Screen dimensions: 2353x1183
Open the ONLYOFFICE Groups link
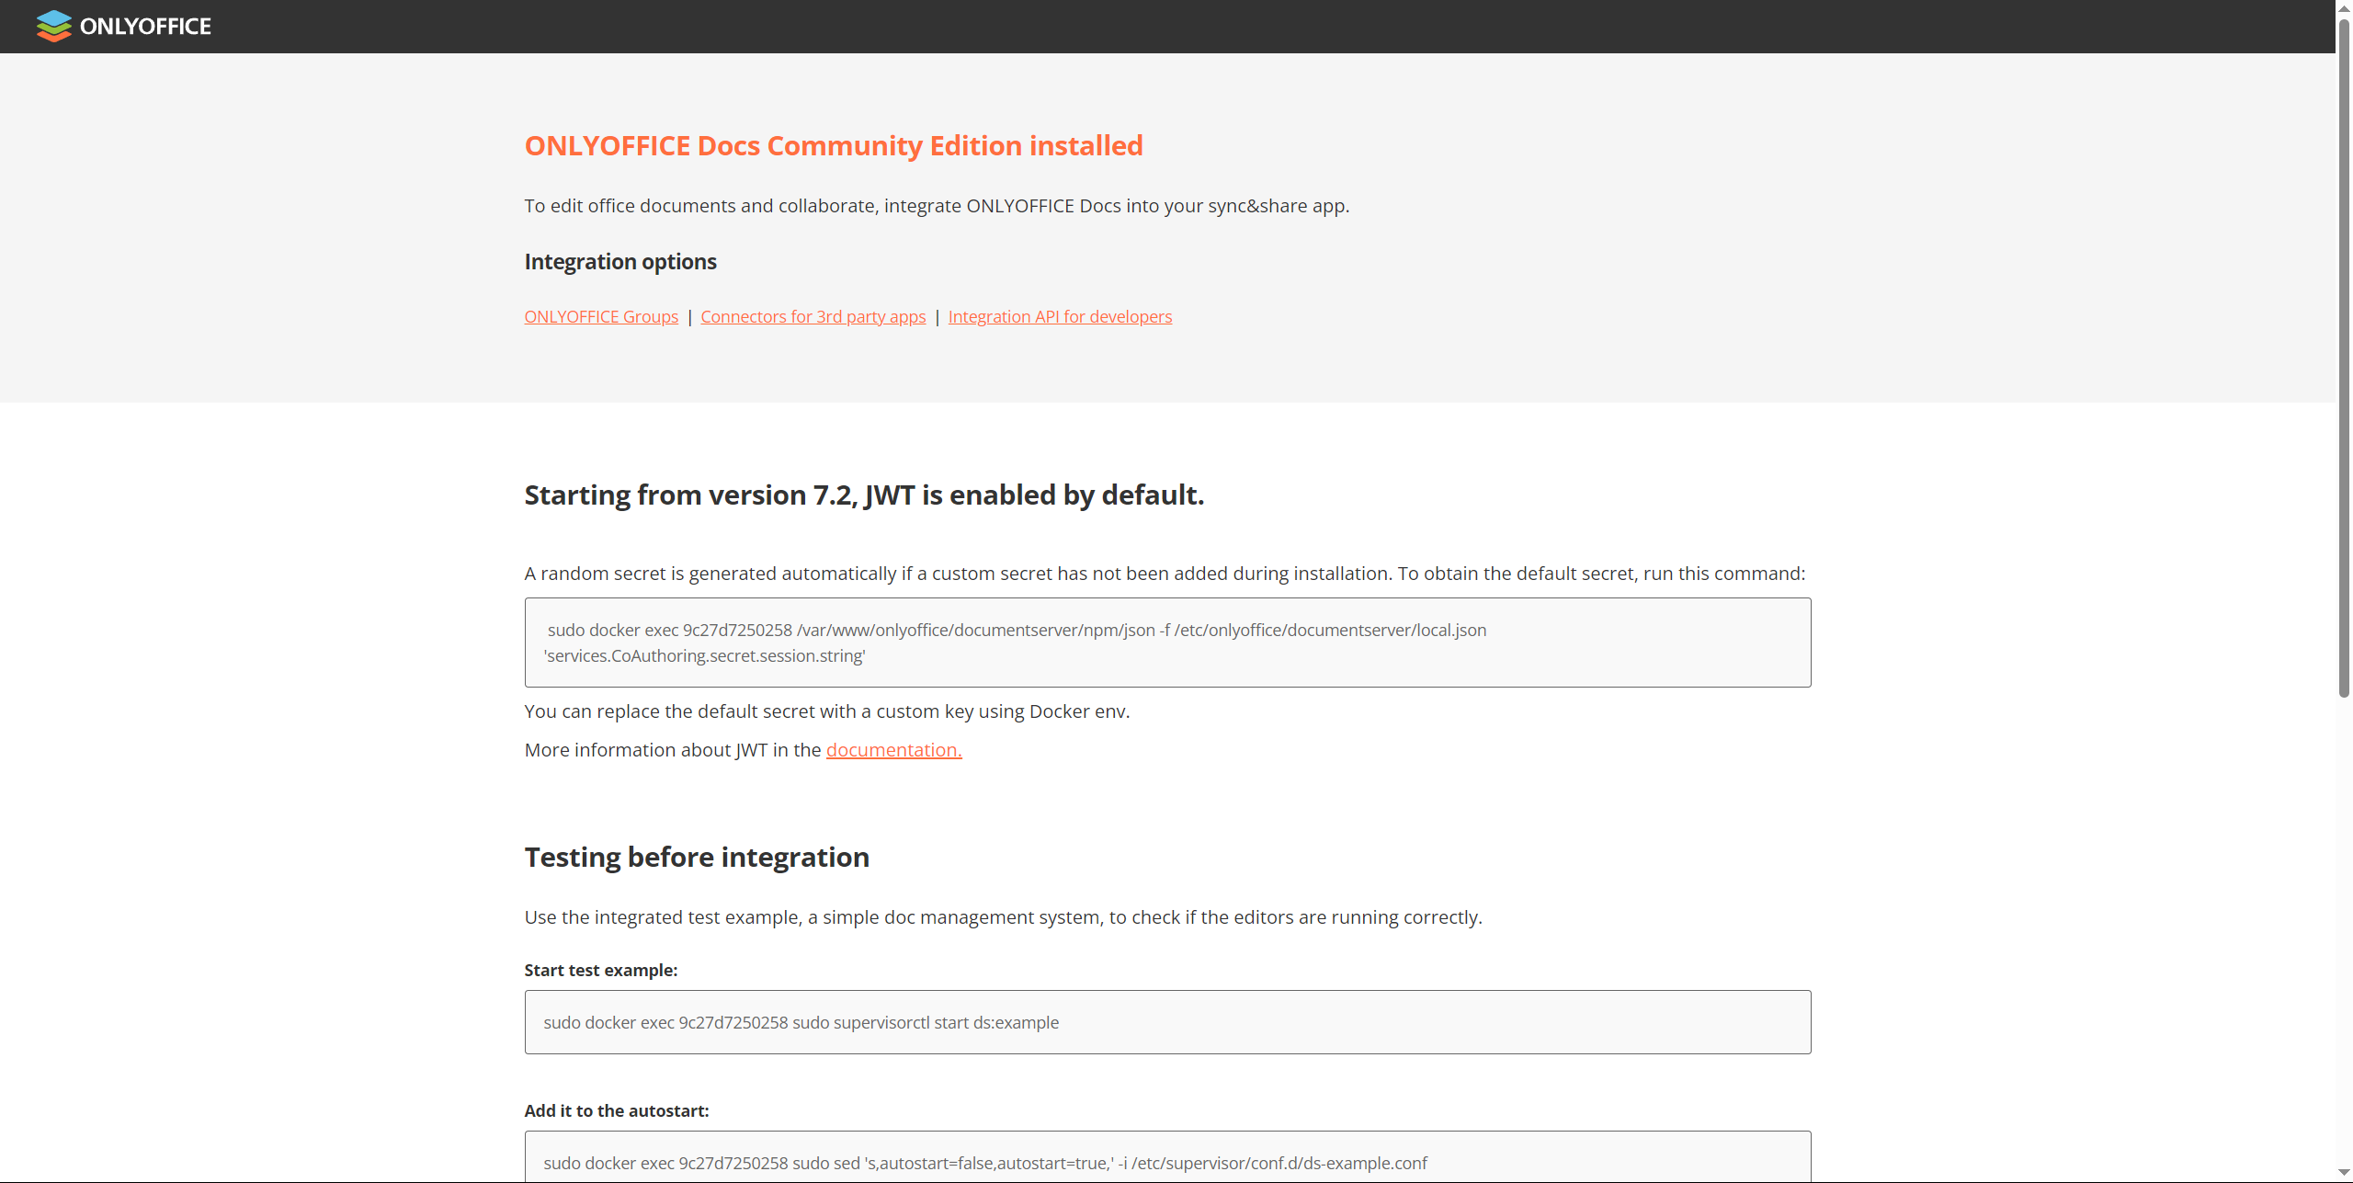click(601, 317)
